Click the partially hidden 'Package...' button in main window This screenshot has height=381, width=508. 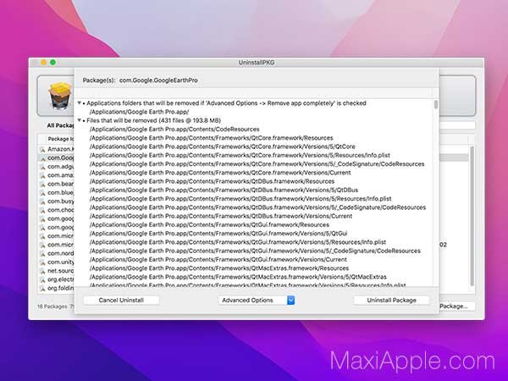[457, 306]
